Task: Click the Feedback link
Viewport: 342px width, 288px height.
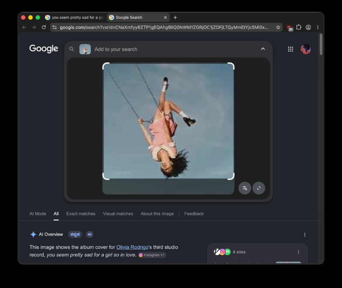Action: tap(194, 214)
